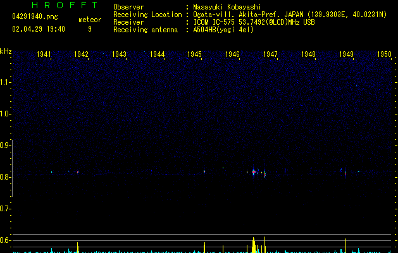The height and width of the screenshot is (253, 398).
Task: Click the HROFFT title text
Action: tap(65, 5)
